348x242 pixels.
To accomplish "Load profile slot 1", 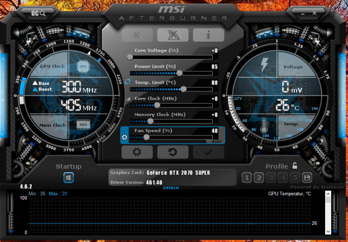I will pyautogui.click(x=247, y=177).
